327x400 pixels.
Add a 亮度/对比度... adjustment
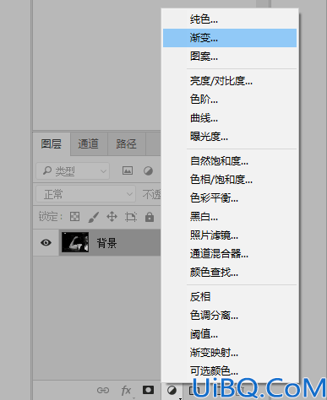[x=230, y=81]
